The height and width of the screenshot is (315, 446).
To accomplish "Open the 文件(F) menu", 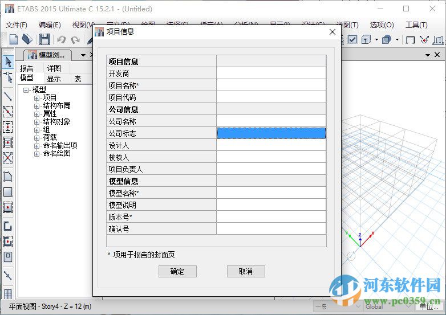I will click(x=17, y=25).
